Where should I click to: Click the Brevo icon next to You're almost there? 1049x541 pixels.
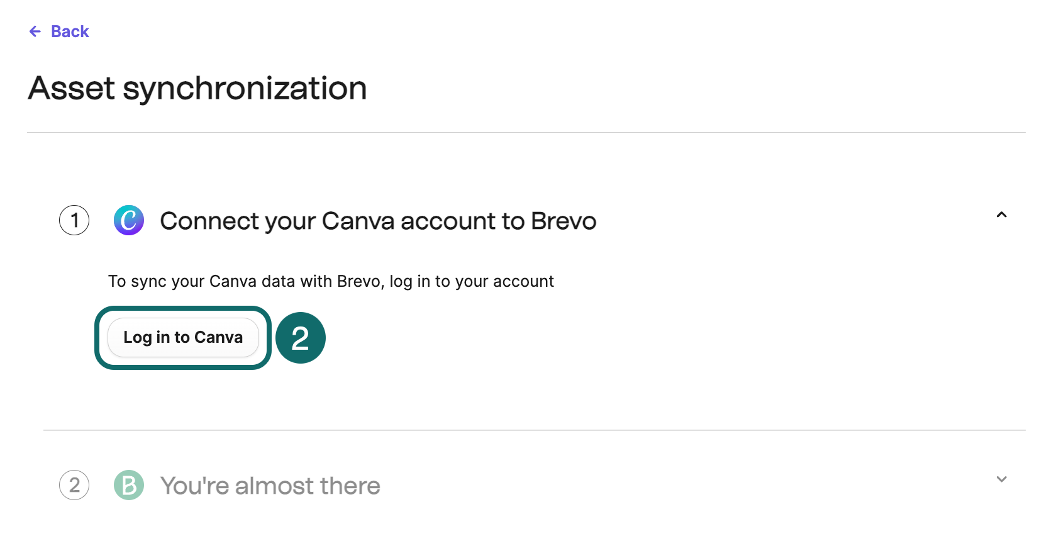point(128,485)
